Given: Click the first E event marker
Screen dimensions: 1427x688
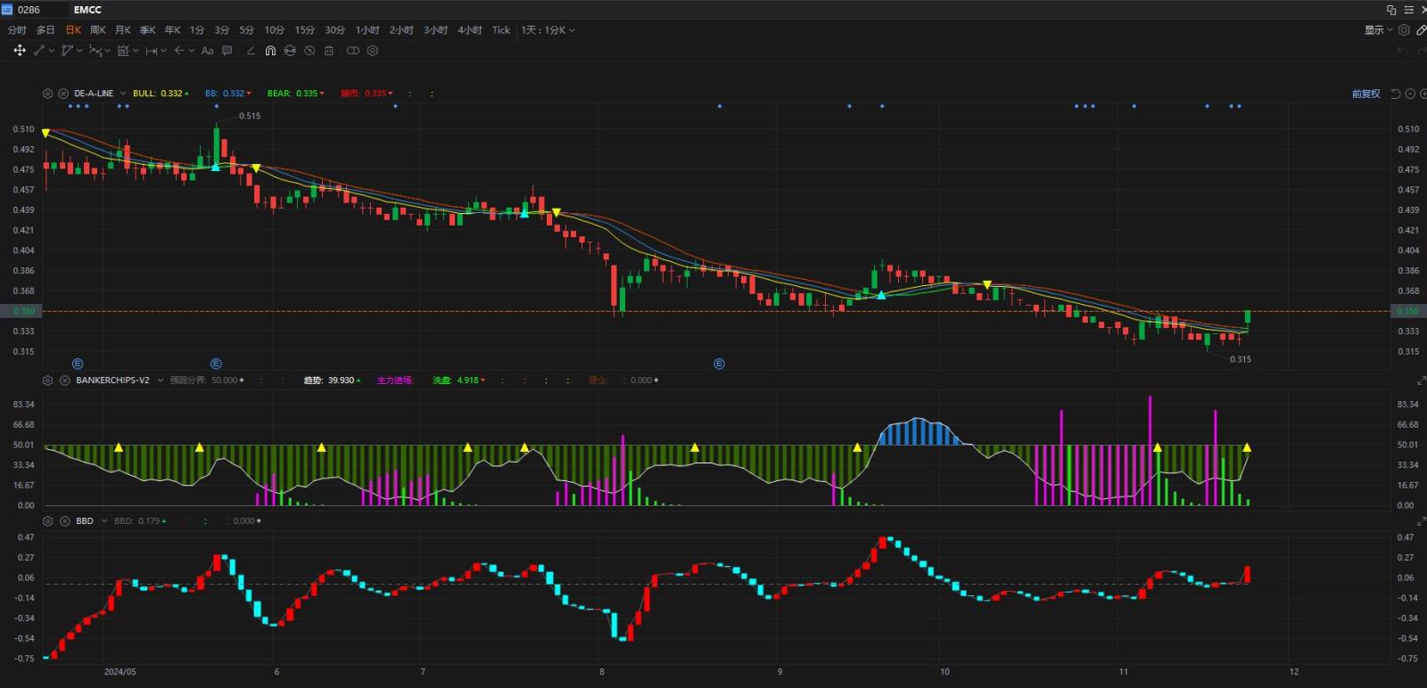Looking at the screenshot, I should click(78, 364).
